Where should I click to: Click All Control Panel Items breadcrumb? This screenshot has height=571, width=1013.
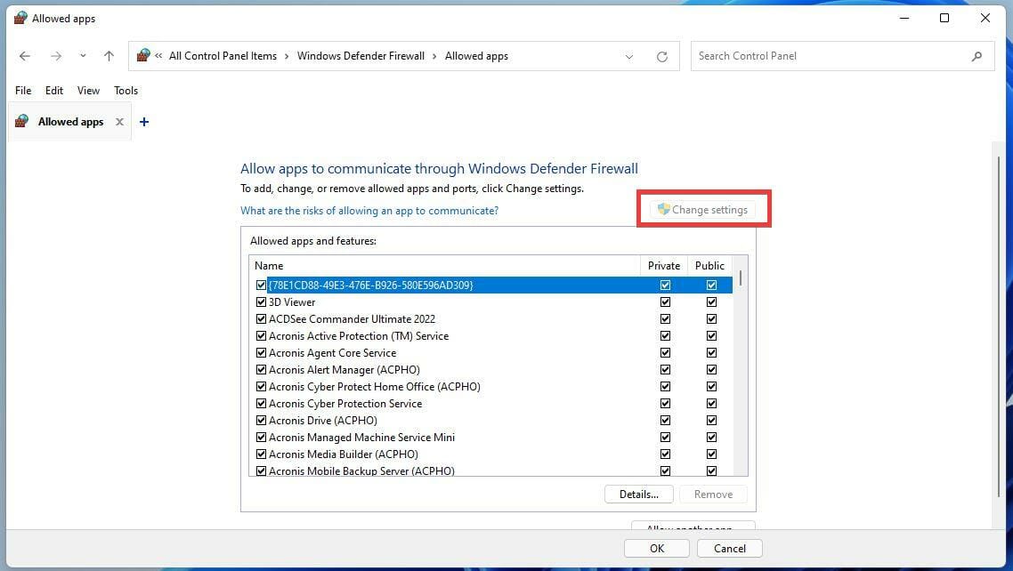(223, 56)
